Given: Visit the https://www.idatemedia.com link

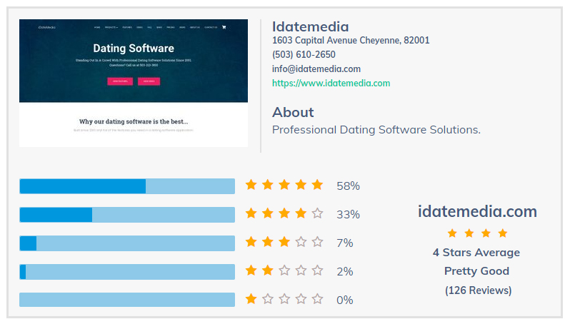Looking at the screenshot, I should 331,83.
